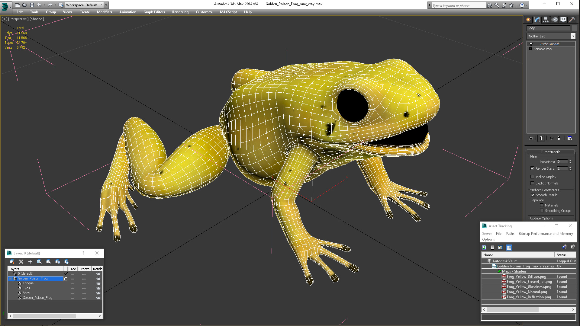Open Configure Modifier Sets icon

point(570,138)
